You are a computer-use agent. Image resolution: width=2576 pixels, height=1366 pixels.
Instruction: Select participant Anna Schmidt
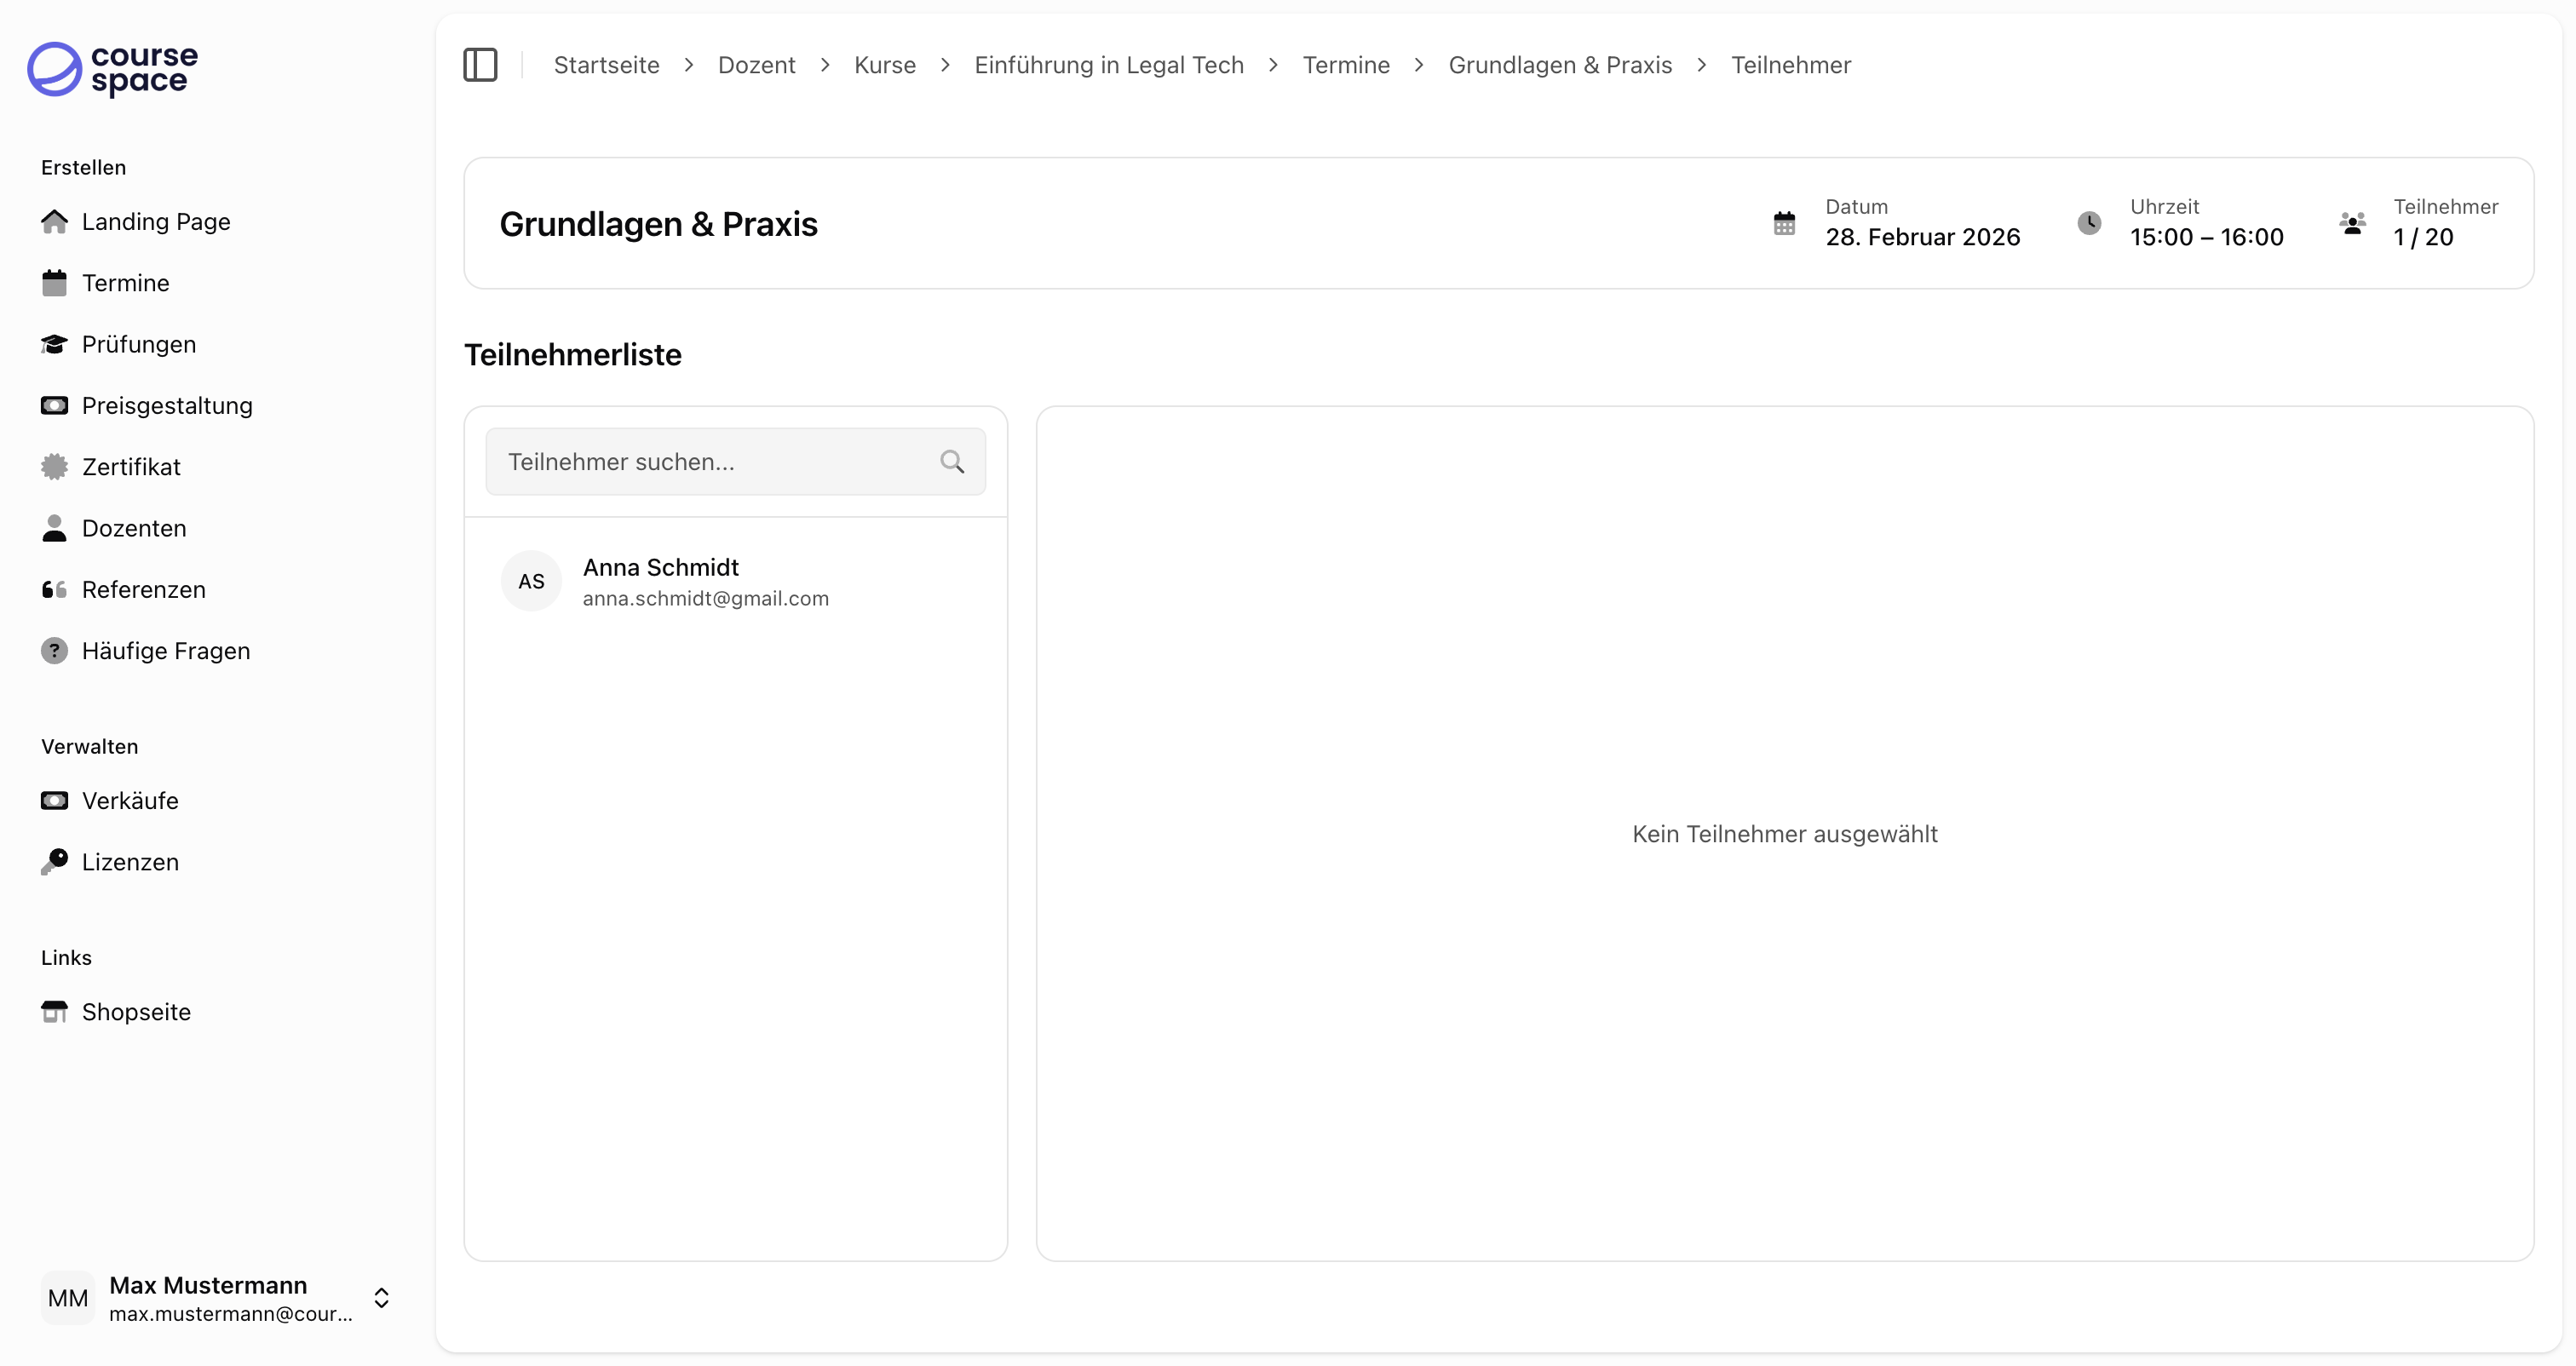(704, 581)
